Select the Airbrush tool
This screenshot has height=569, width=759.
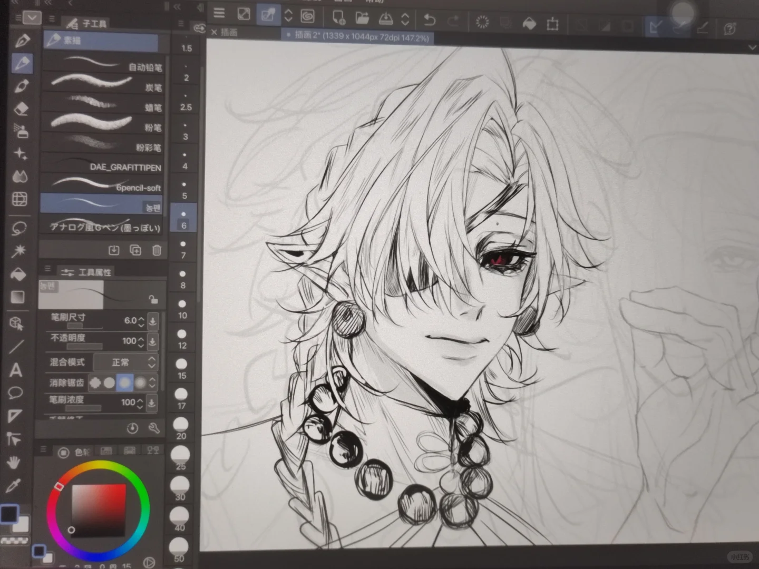[20, 131]
